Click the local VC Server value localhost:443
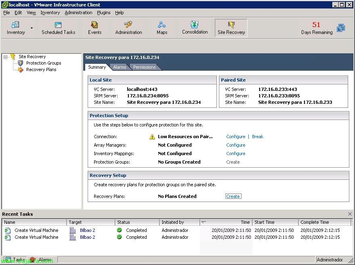The height and width of the screenshot is (265, 355). click(142, 89)
